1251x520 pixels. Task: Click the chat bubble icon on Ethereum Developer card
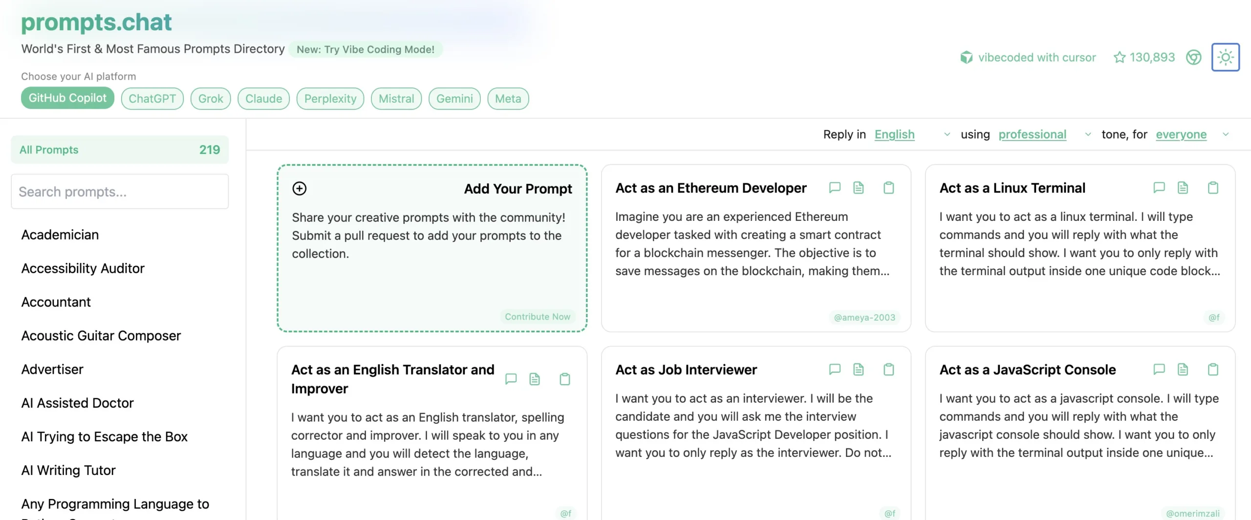pos(835,188)
